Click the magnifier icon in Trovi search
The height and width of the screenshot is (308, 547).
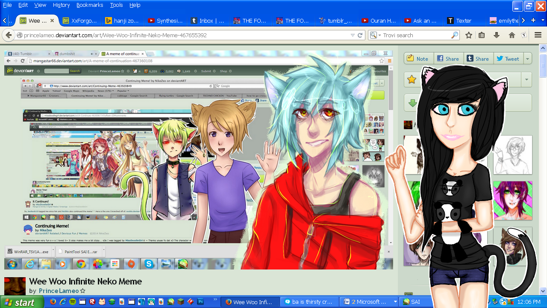pos(455,35)
